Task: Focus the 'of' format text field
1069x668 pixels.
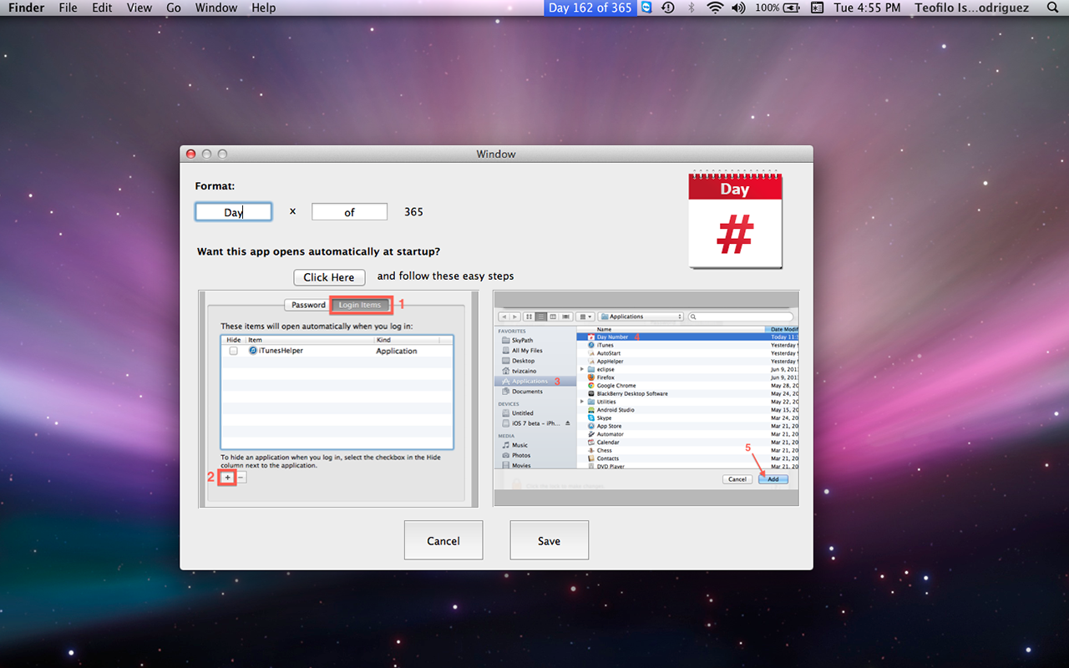Action: pos(349,212)
